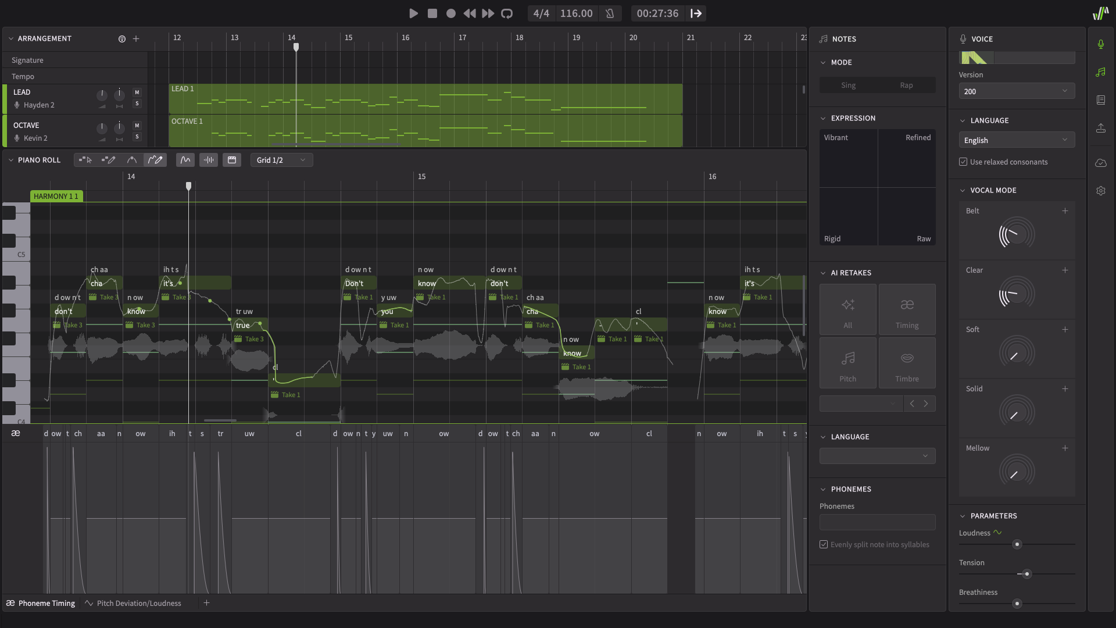Image resolution: width=1116 pixels, height=628 pixels.
Task: Collapse the VOCAL MODE section
Action: pos(963,190)
